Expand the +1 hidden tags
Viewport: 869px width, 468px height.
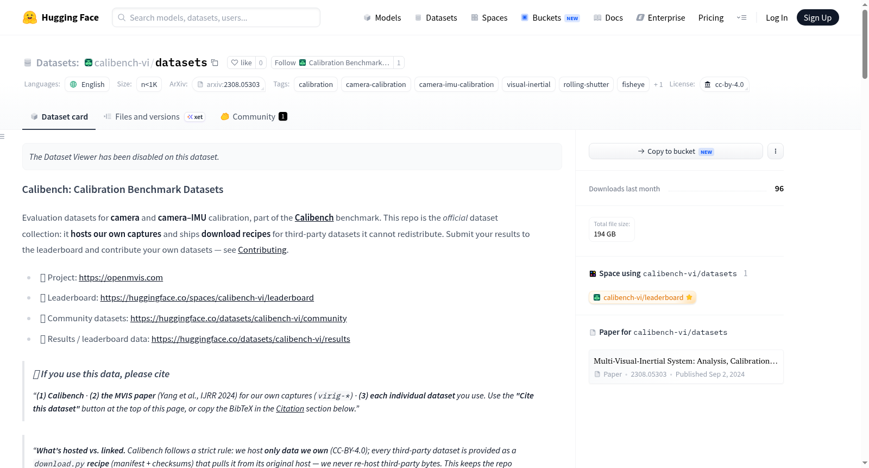point(658,84)
